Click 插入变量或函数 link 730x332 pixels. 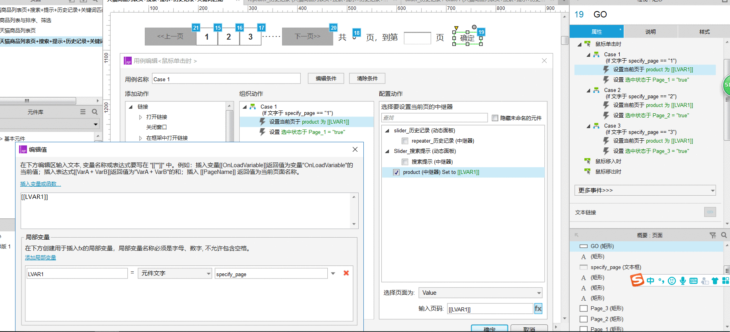coord(40,184)
